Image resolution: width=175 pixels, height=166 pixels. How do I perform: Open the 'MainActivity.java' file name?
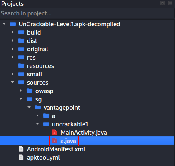84,133
